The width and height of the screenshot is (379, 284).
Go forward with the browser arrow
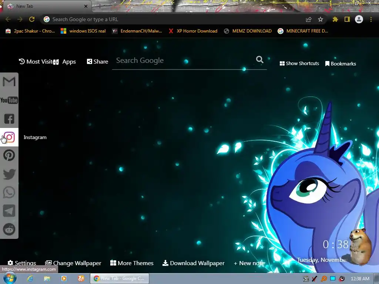click(x=20, y=19)
